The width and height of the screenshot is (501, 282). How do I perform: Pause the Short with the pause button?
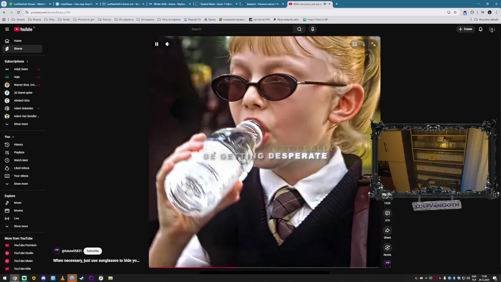click(x=157, y=44)
